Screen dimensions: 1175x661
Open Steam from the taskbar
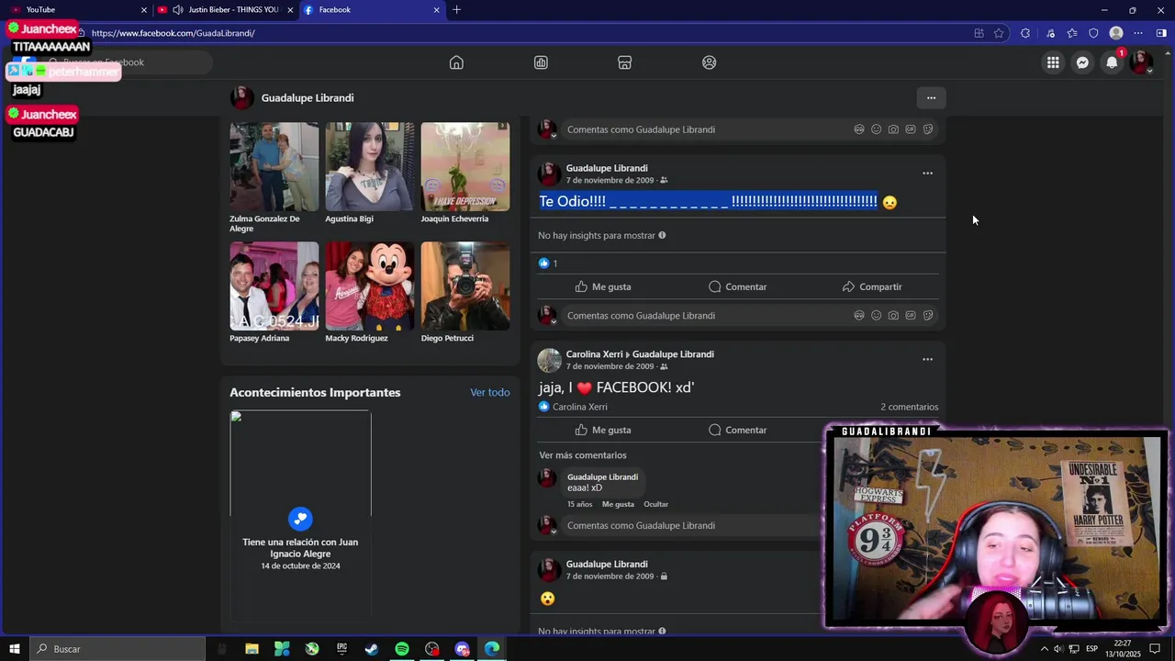click(x=372, y=649)
